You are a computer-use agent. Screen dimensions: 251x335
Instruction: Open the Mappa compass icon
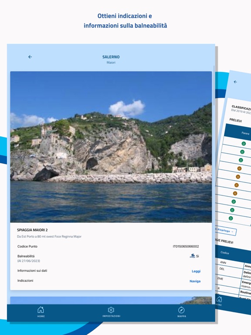[181, 310]
